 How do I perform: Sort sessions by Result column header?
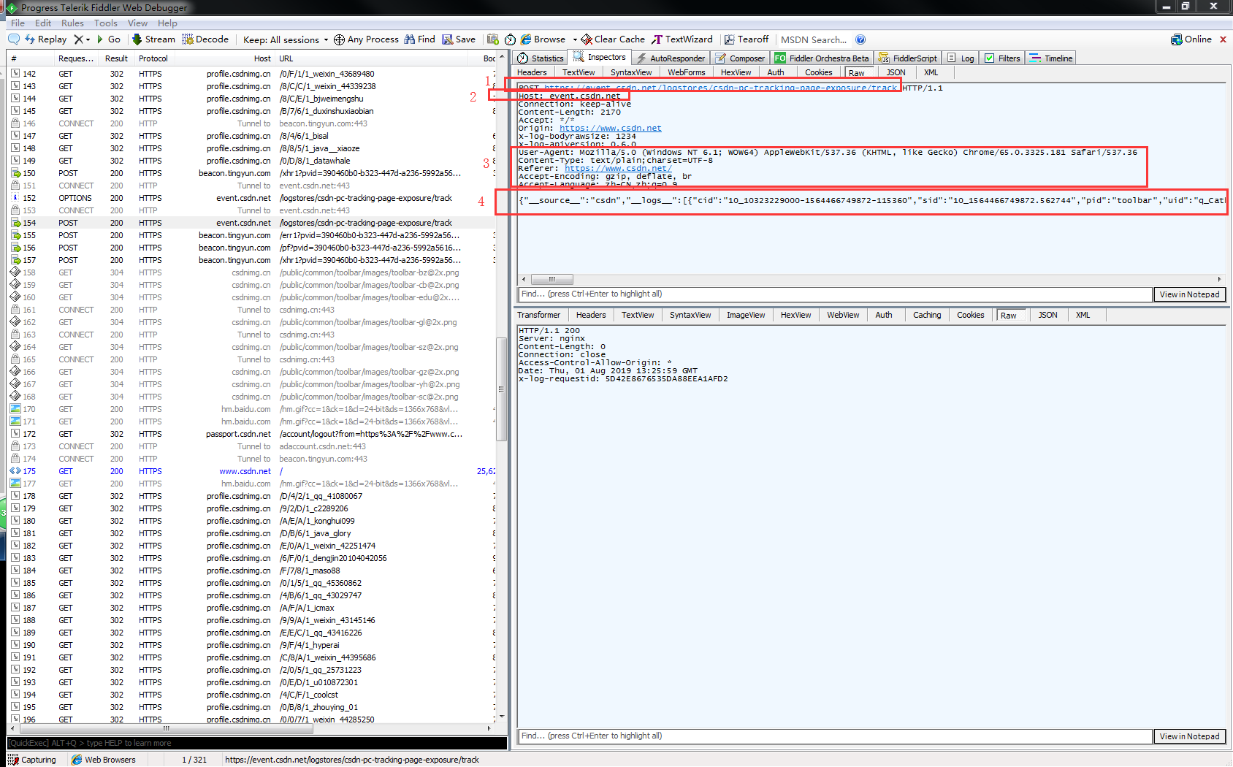pyautogui.click(x=116, y=58)
